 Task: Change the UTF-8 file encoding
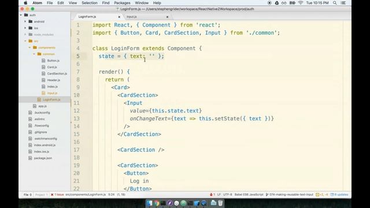coord(227,195)
